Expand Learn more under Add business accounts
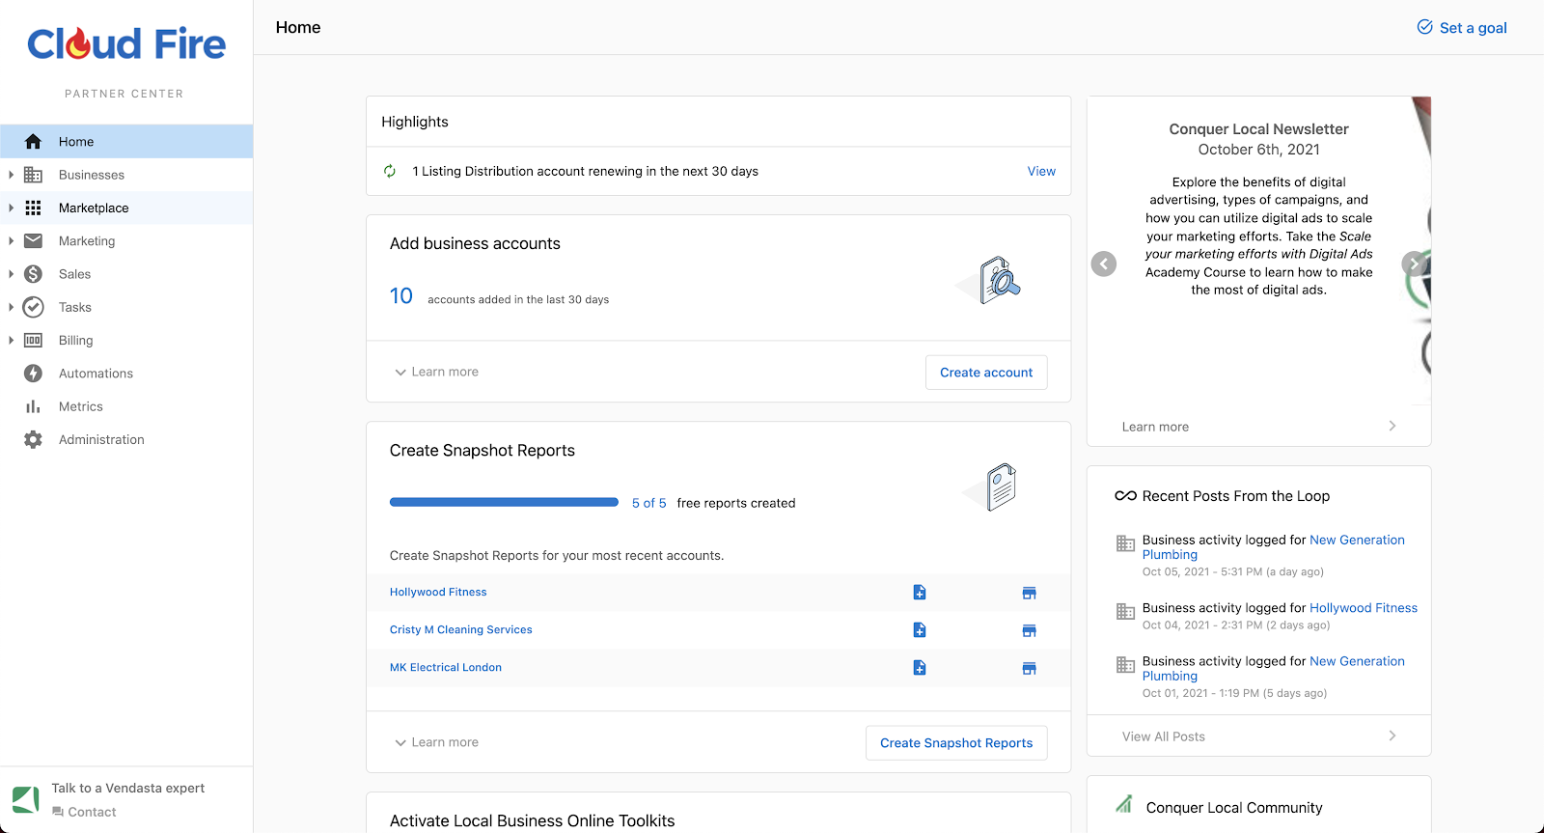 (x=436, y=372)
